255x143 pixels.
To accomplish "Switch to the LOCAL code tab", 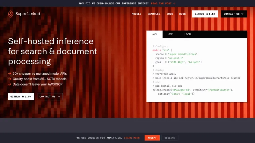I will tap(188, 34).
